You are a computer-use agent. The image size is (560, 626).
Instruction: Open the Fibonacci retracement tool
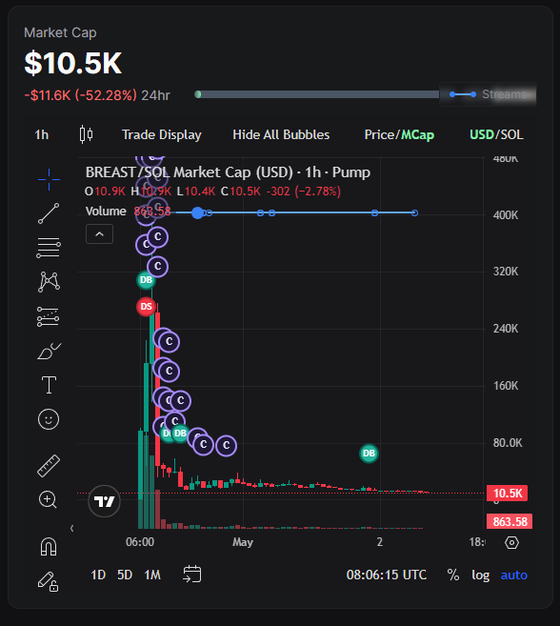pos(49,248)
